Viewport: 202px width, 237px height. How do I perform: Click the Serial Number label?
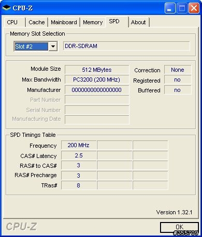pos(44,110)
